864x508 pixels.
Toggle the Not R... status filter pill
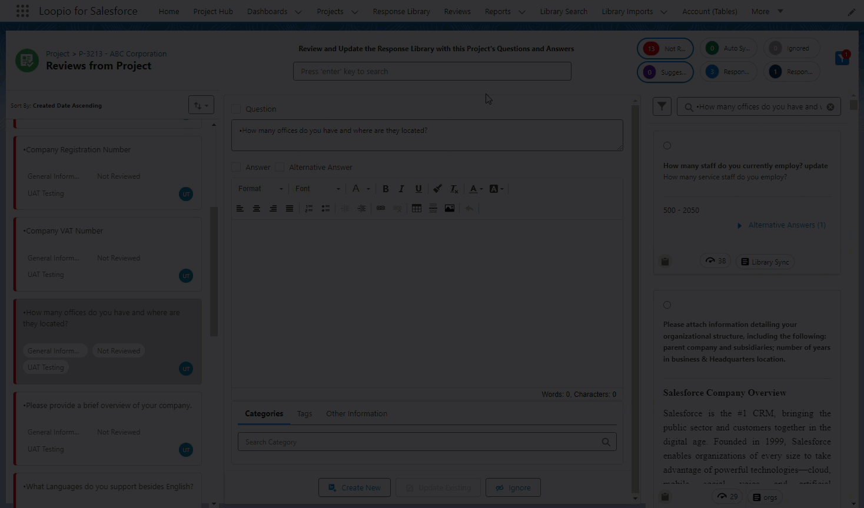(x=665, y=48)
